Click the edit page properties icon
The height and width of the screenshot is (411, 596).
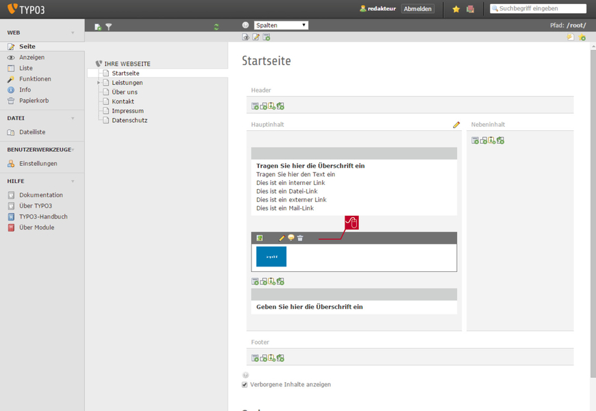(x=256, y=37)
